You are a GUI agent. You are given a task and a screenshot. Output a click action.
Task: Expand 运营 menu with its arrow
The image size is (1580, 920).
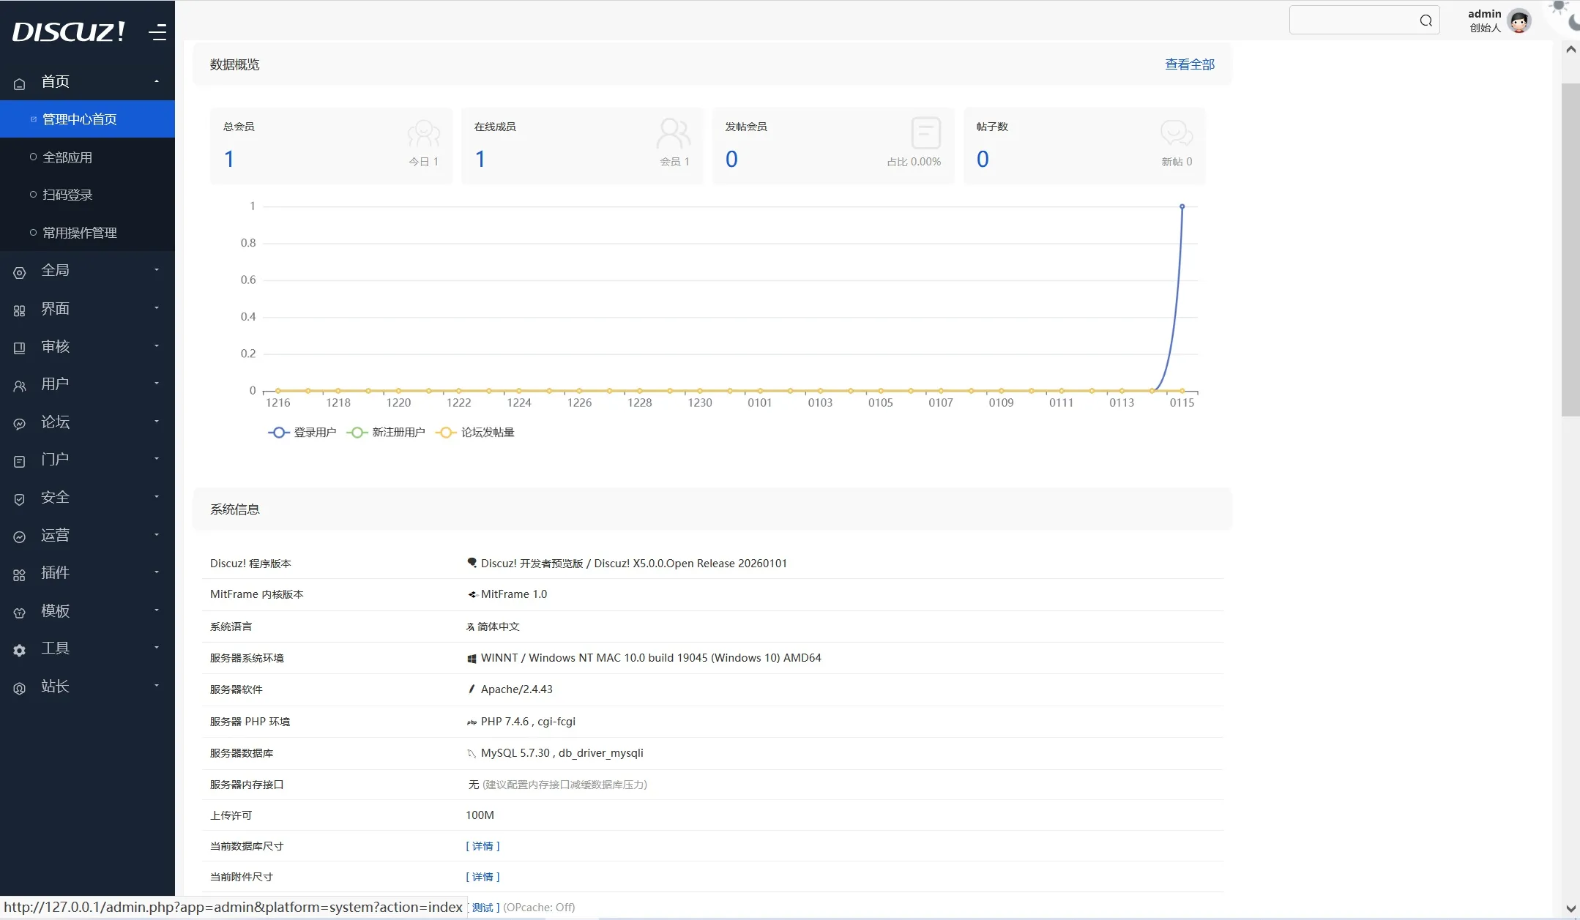(x=157, y=535)
